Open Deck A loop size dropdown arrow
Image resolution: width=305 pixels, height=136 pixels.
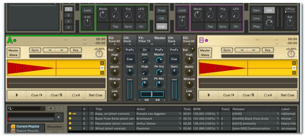83,98
